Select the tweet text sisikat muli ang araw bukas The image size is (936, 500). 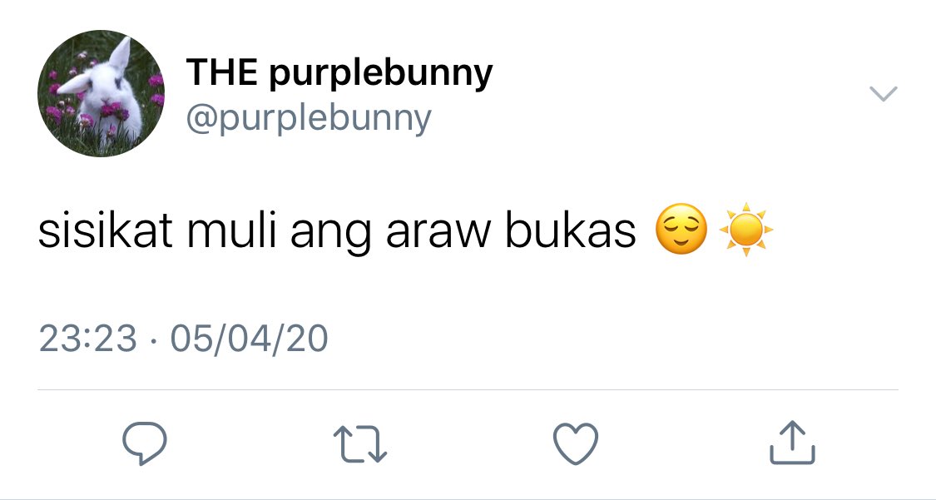pos(337,231)
